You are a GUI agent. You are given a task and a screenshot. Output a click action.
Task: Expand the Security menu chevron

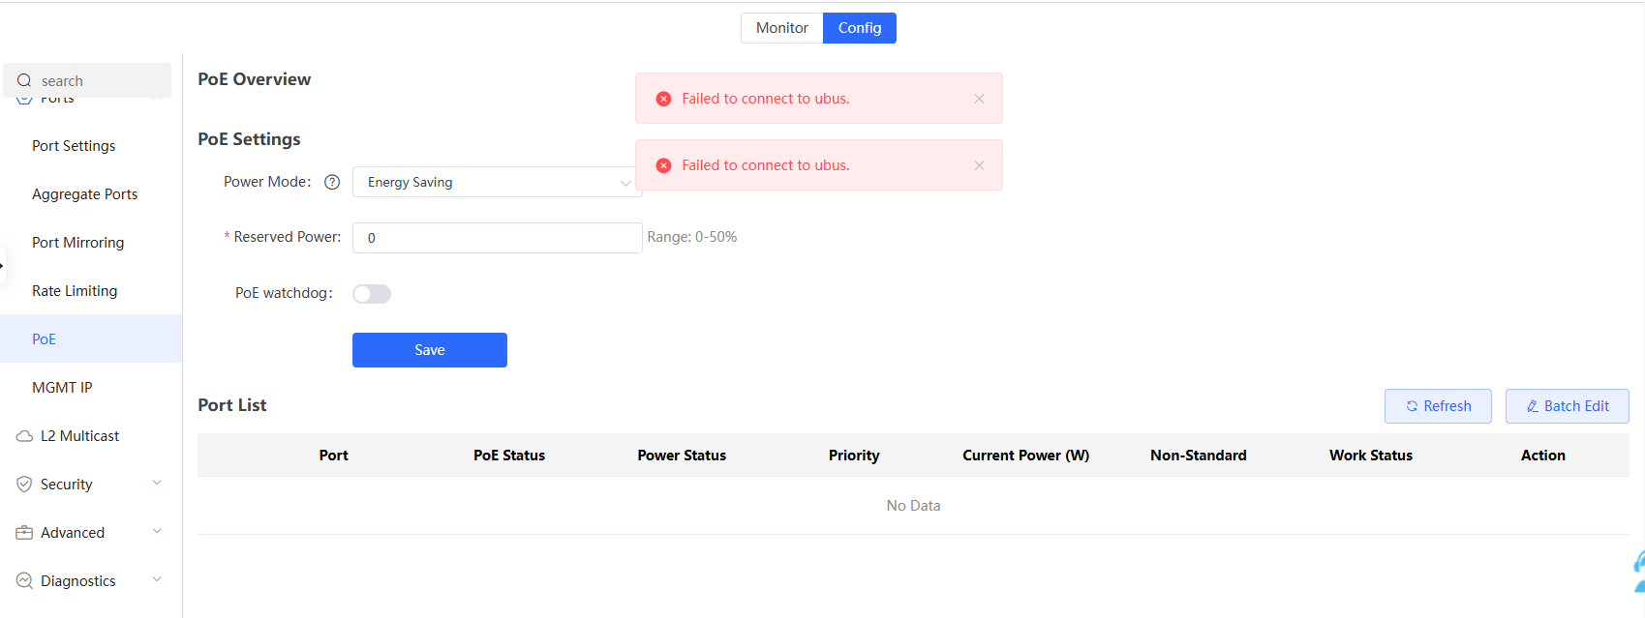coord(157,484)
